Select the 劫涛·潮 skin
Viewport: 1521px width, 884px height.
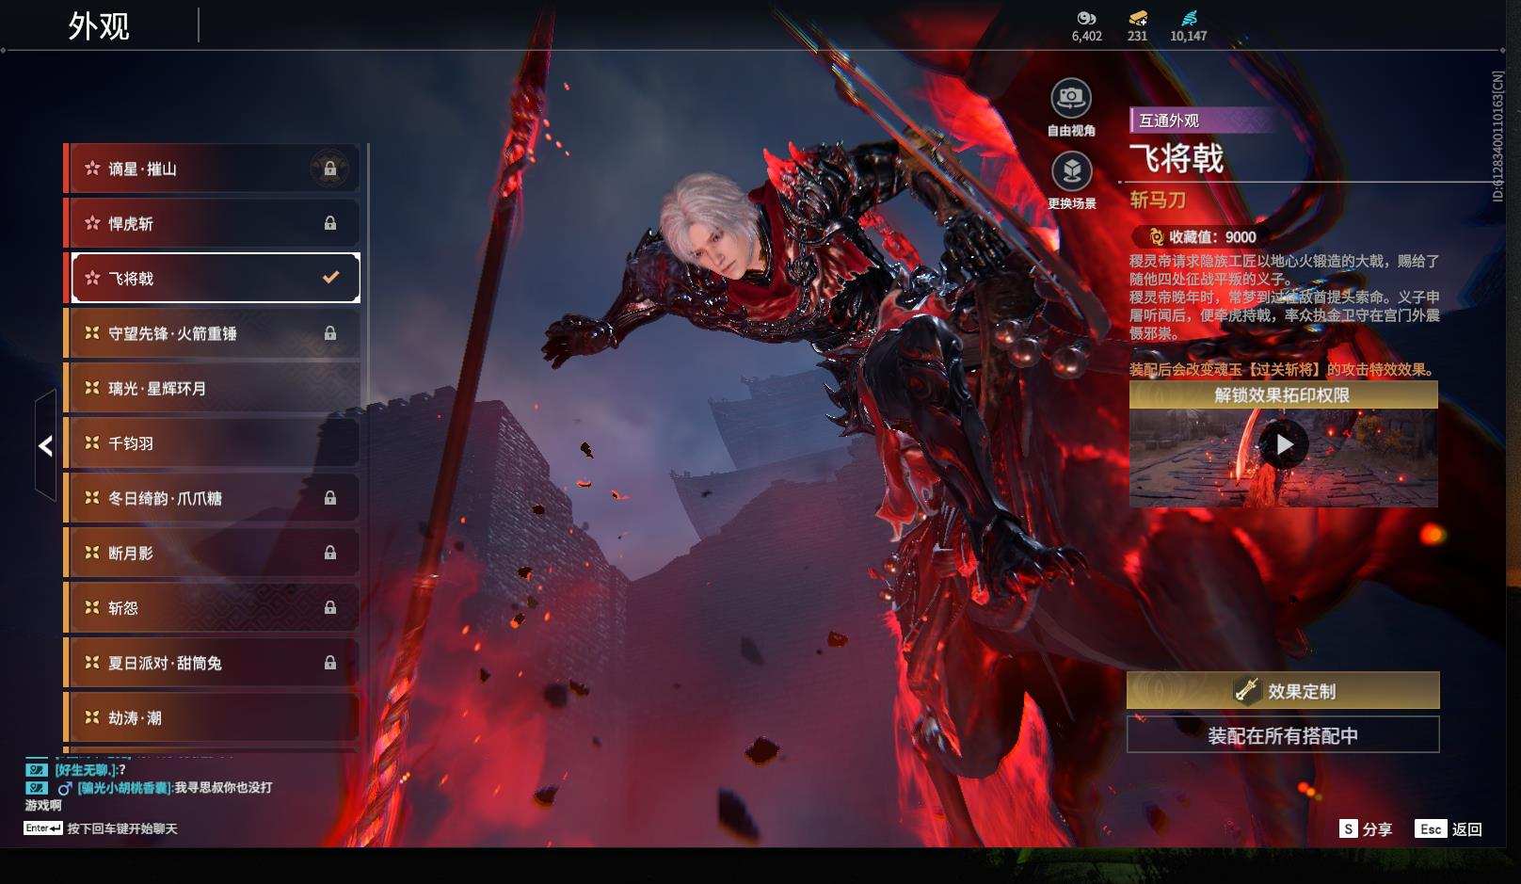click(212, 717)
